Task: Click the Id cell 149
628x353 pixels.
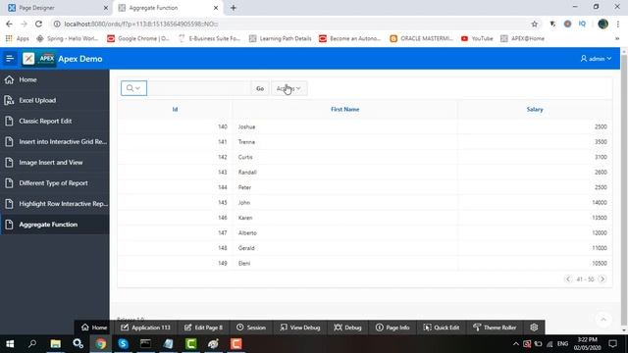Action: pos(223,264)
